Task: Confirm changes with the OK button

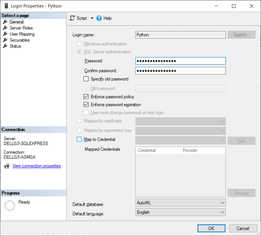Action: point(211,228)
